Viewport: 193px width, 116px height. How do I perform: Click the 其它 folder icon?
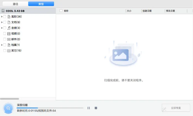click(9, 51)
